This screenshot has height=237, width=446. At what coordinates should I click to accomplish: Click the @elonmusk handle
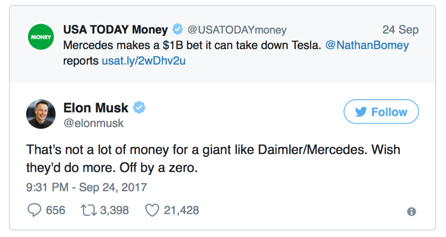(x=94, y=123)
